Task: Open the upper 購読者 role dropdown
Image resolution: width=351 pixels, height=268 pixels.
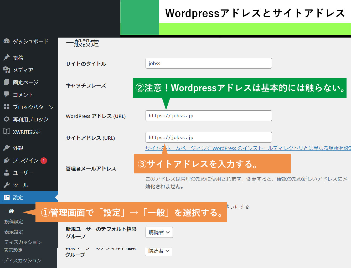Action: click(159, 232)
